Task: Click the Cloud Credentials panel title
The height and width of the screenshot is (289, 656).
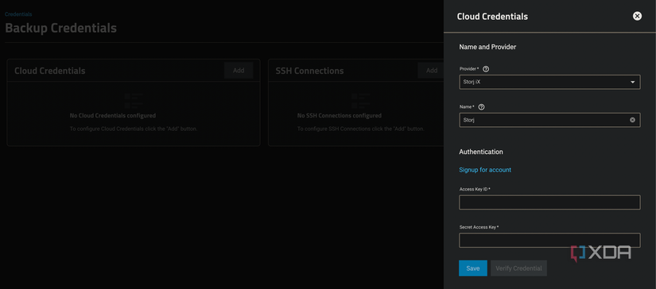Action: coord(492,17)
